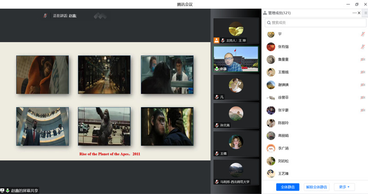Toggle microphone for member 宇

[362, 34]
